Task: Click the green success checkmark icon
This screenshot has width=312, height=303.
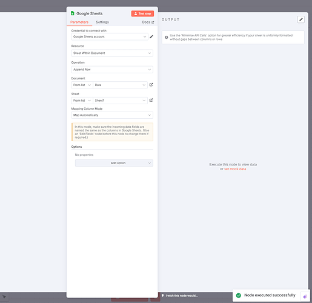Action: tap(239, 295)
